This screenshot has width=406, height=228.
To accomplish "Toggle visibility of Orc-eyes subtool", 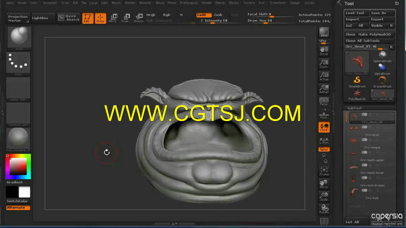I will (364, 127).
